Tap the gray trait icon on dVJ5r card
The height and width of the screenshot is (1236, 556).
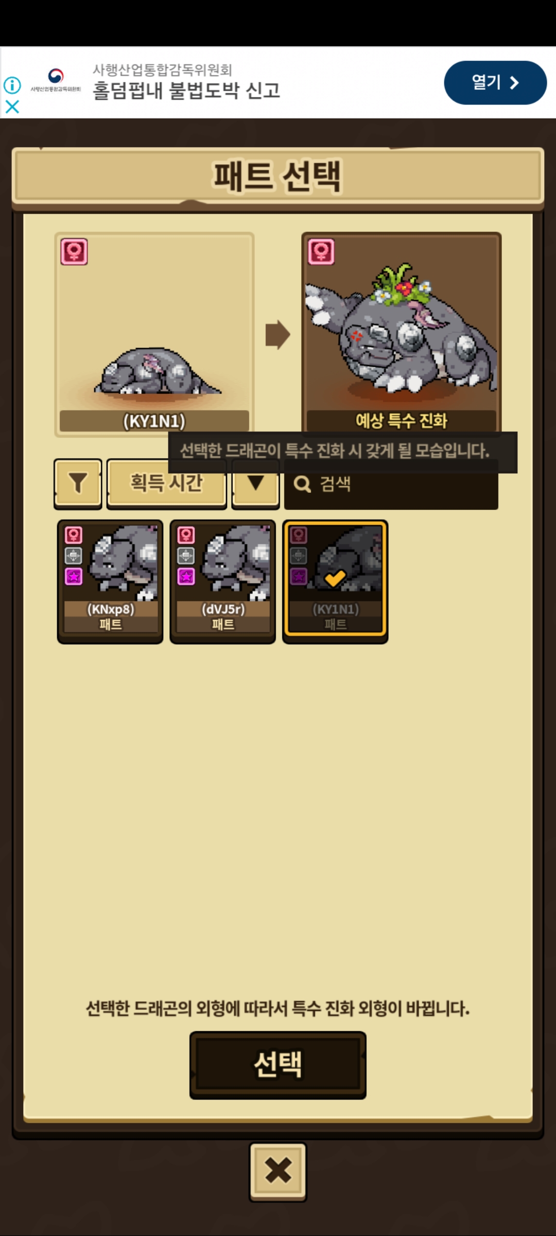click(186, 556)
